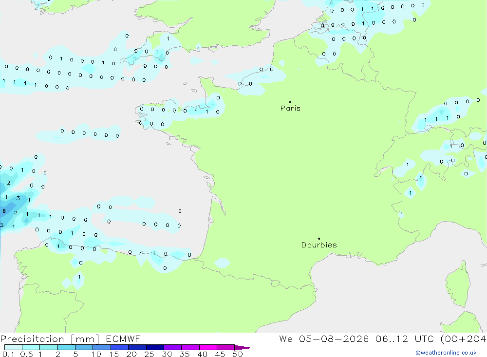Pick the 5–10 mm legend swatch

84,347
